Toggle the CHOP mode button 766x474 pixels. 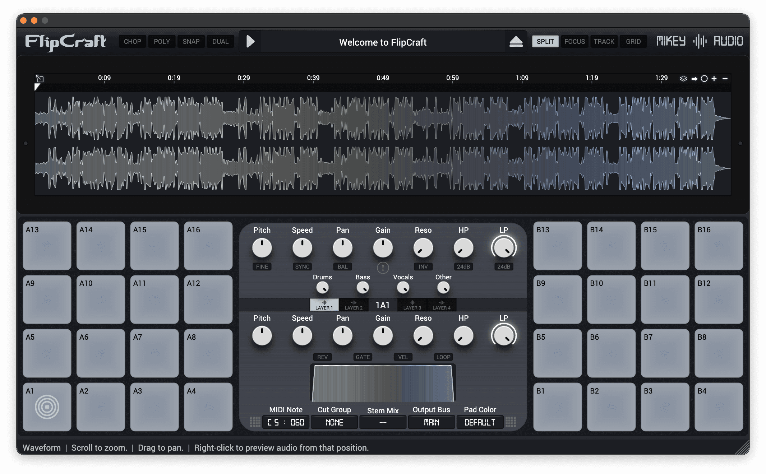(132, 42)
